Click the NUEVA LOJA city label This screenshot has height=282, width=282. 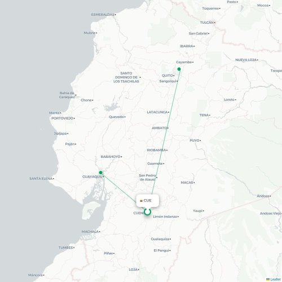pyautogui.click(x=246, y=60)
